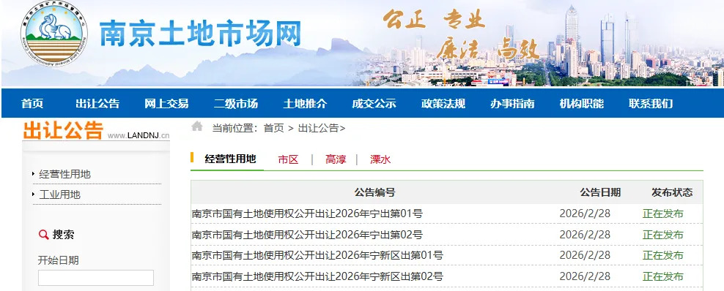The height and width of the screenshot is (291, 724).
Task: Open announcement 2026年宁新区出第01号
Action: (x=318, y=255)
